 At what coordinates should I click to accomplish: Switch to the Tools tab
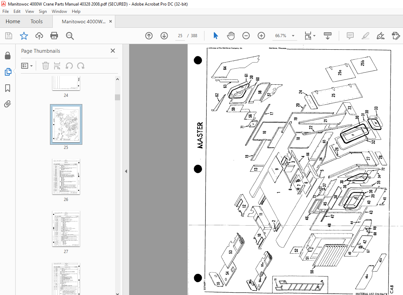pyautogui.click(x=36, y=21)
